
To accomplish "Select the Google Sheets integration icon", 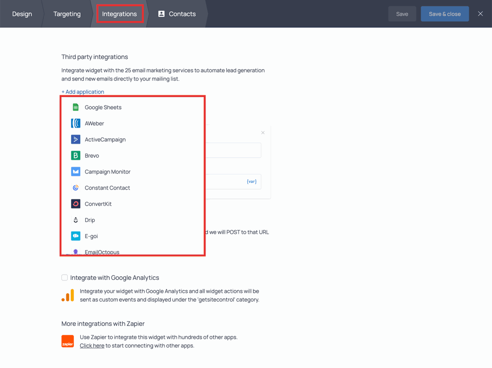I will click(x=74, y=107).
